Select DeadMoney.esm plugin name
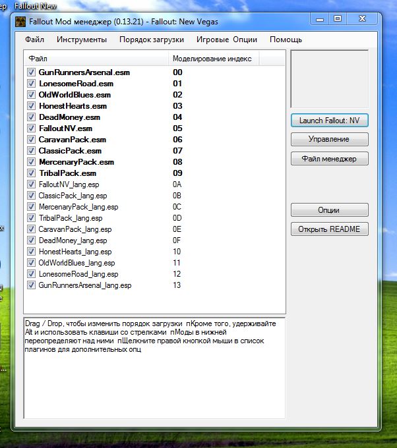Image resolution: width=397 pixels, height=448 pixels. click(x=69, y=117)
